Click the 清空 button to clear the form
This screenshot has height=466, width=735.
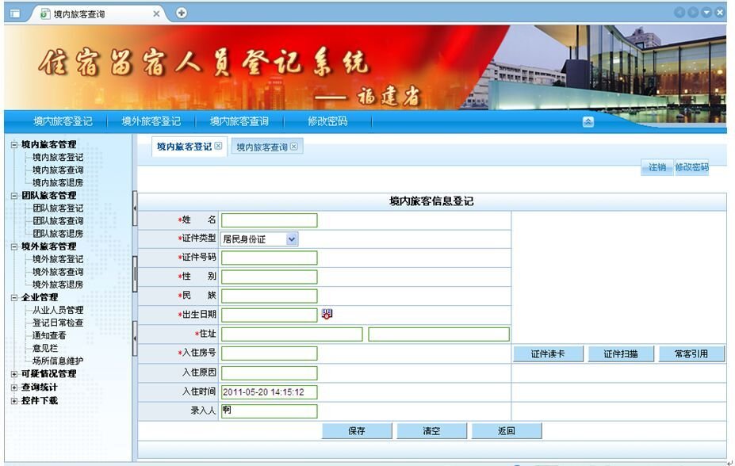(431, 430)
